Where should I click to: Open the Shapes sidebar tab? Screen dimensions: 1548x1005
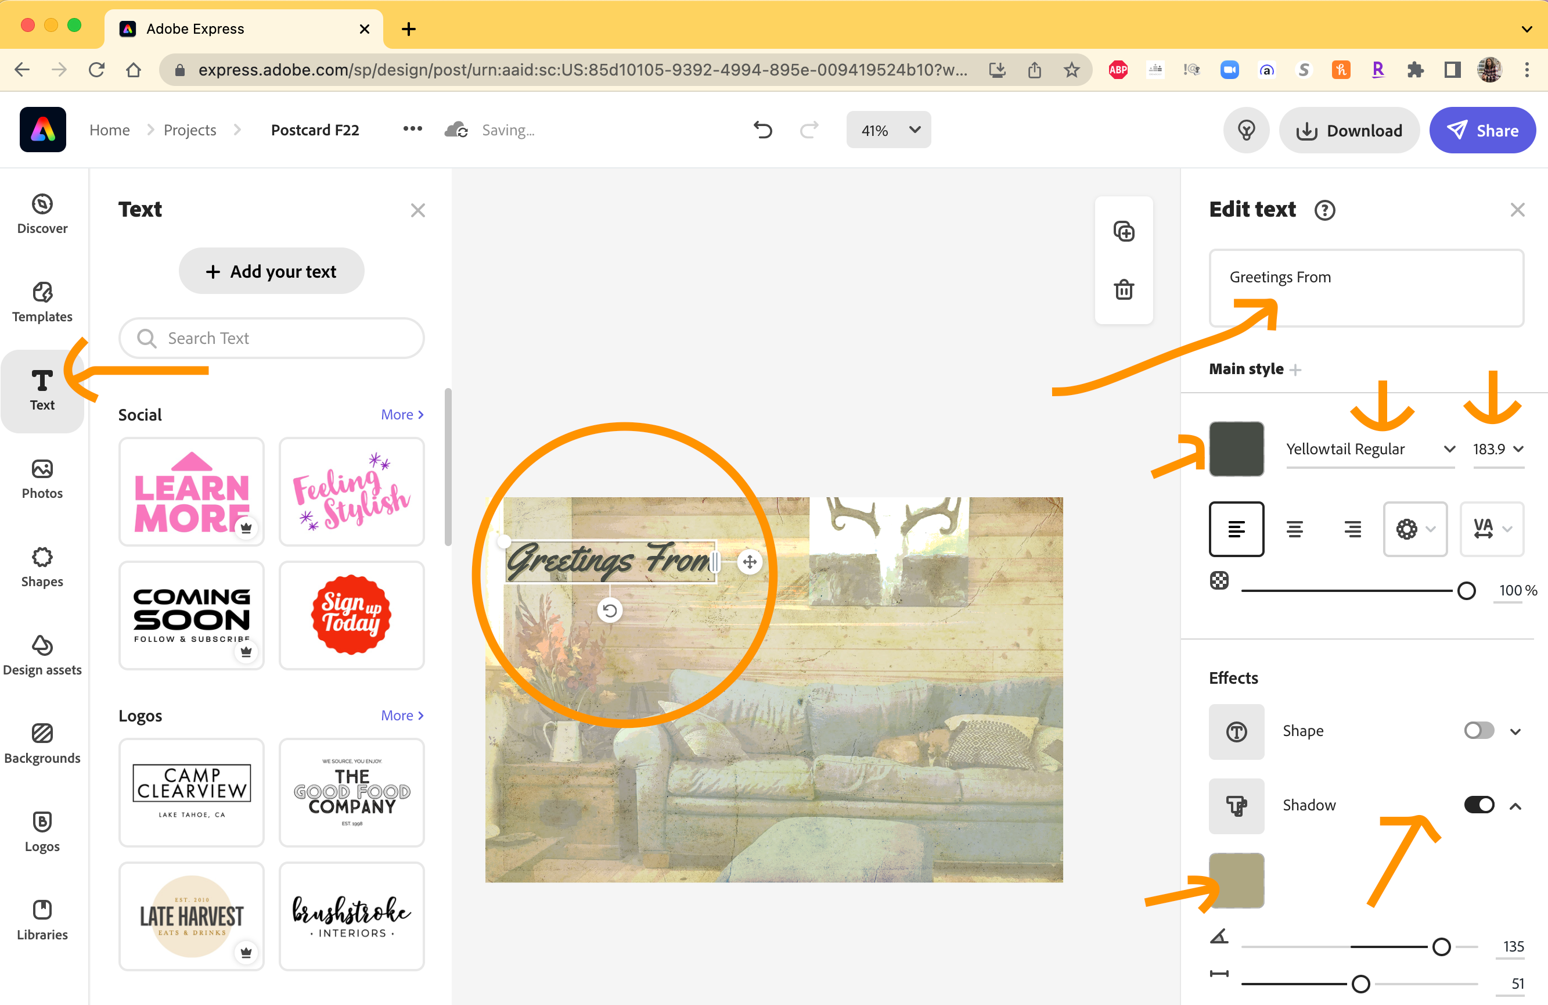pyautogui.click(x=42, y=566)
